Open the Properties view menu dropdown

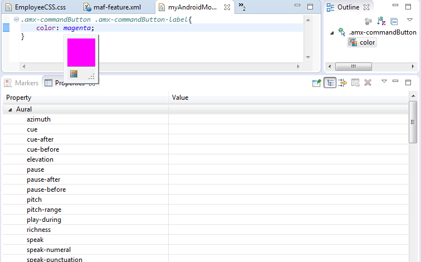coord(384,81)
